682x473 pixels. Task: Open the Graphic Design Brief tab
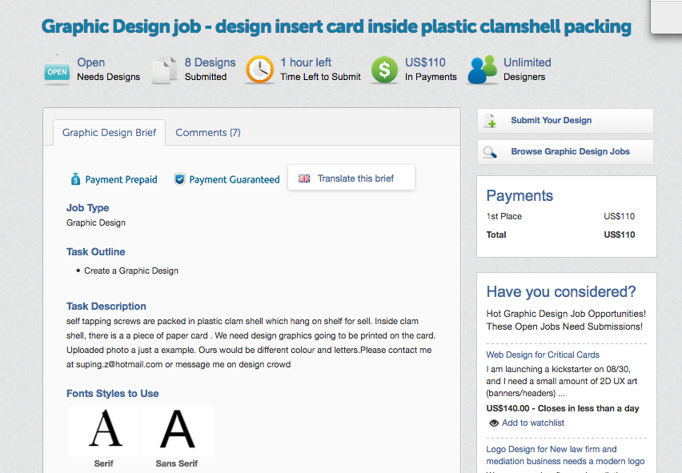(x=110, y=133)
